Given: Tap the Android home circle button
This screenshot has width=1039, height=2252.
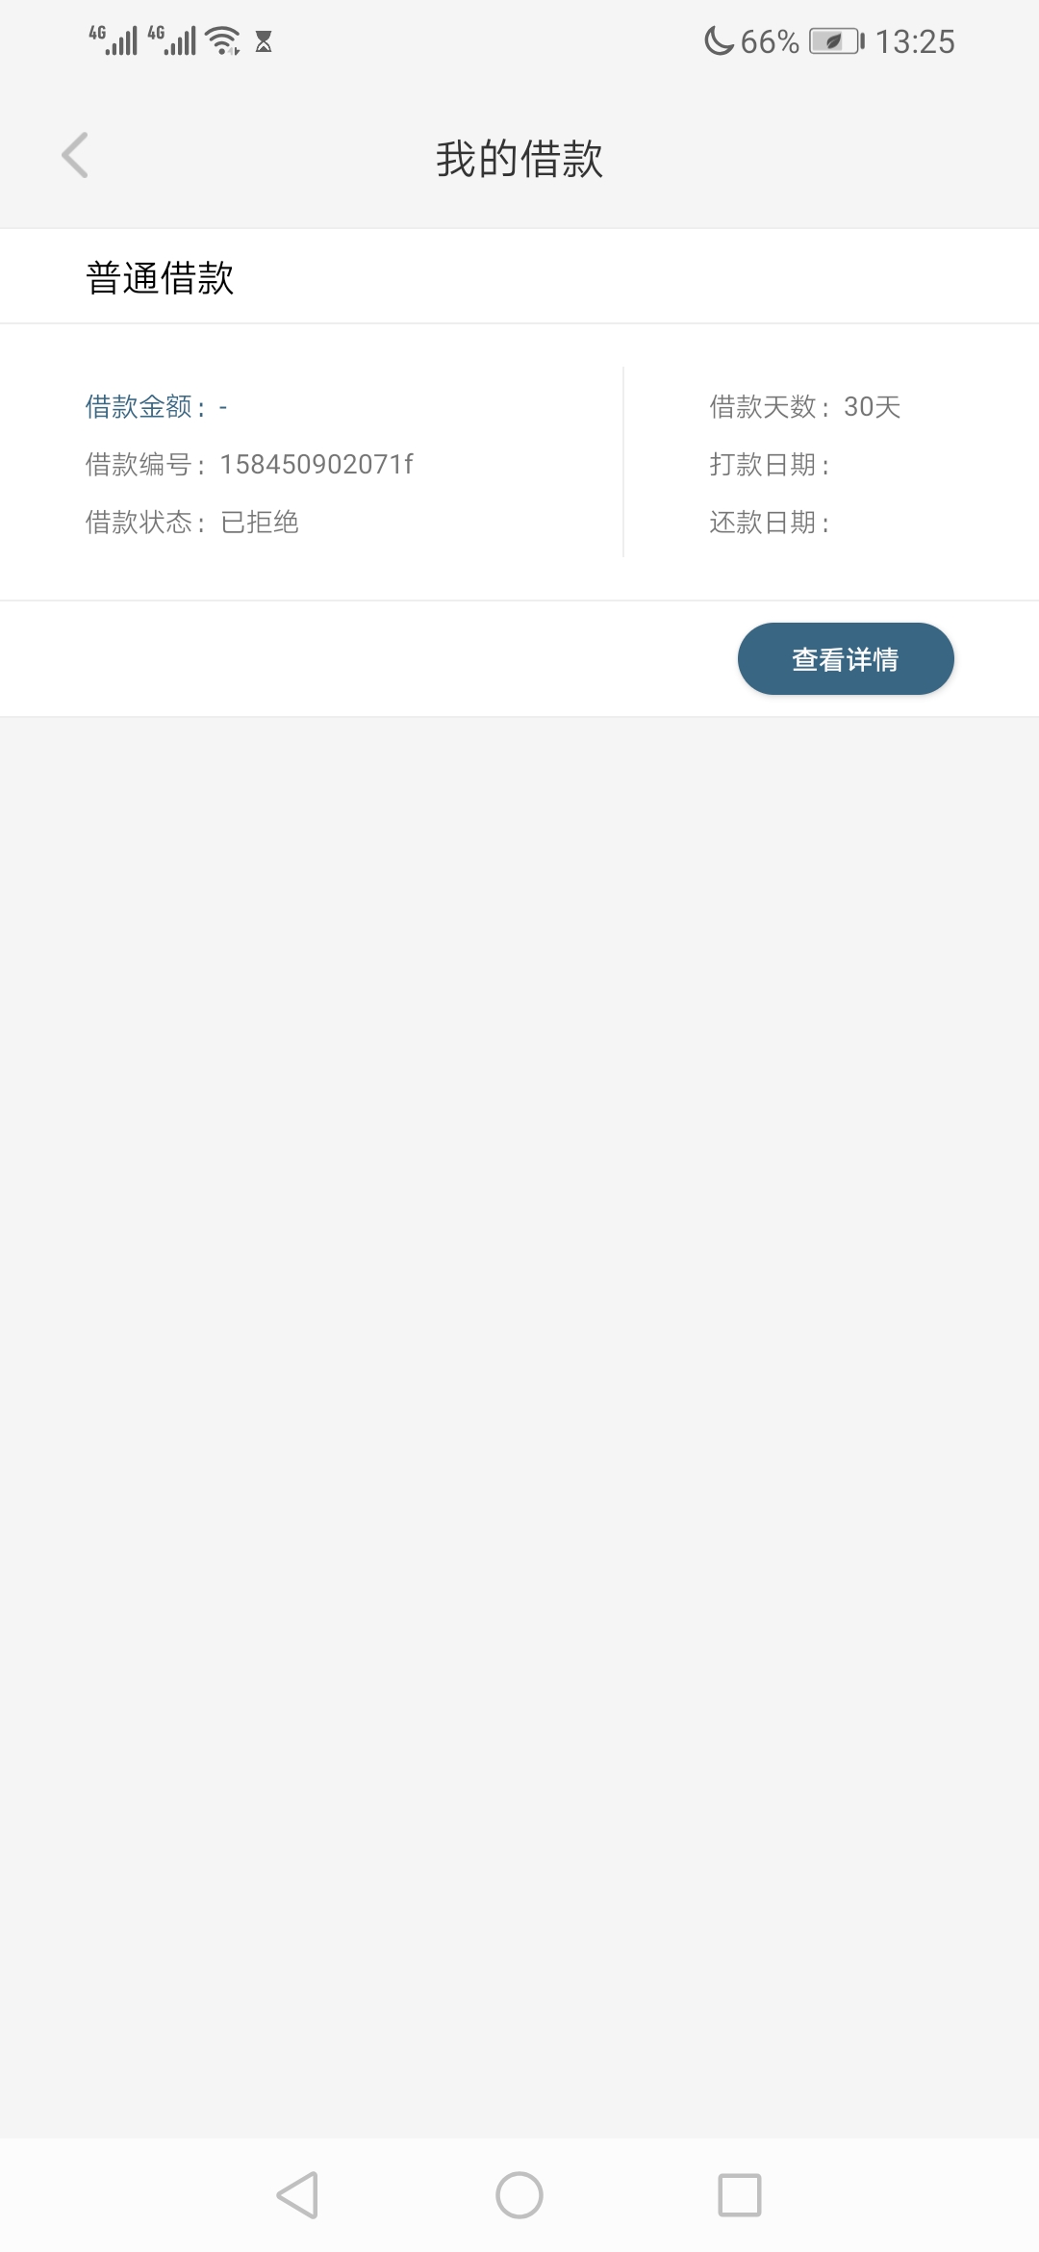Looking at the screenshot, I should click(519, 2195).
